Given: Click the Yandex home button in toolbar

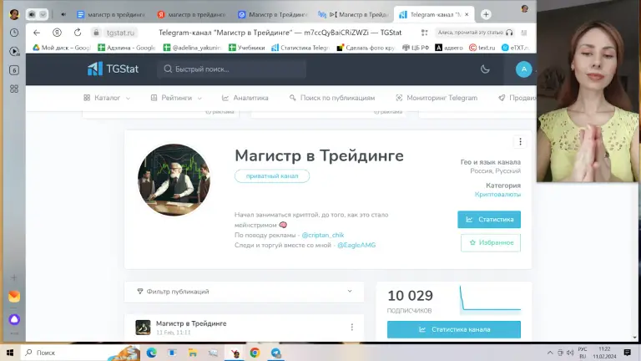Looking at the screenshot, I should coord(57,33).
